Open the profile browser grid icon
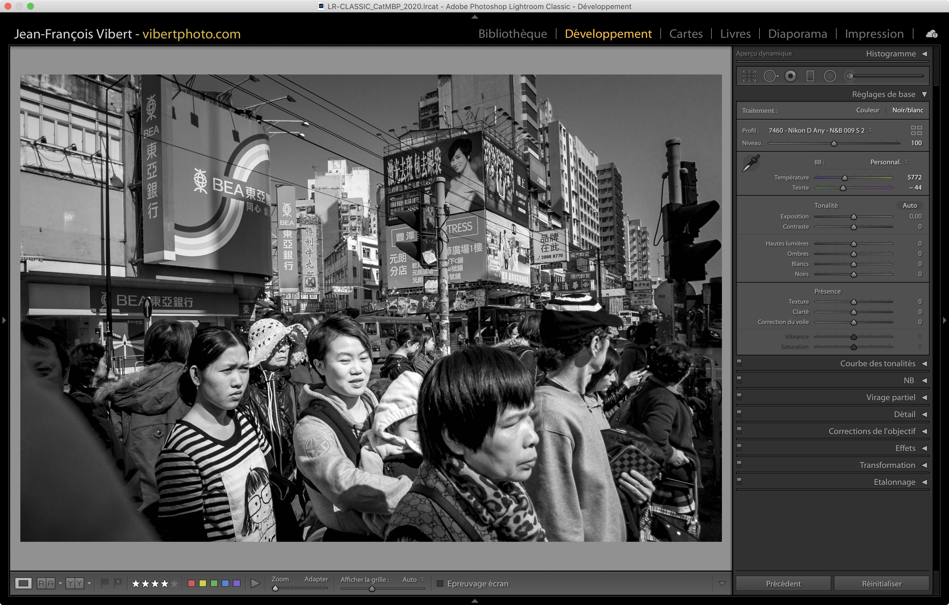The width and height of the screenshot is (949, 605). [916, 130]
